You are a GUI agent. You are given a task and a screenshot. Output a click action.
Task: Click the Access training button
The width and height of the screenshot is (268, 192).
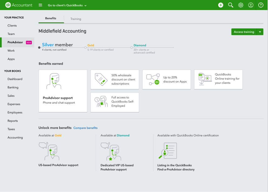pyautogui.click(x=244, y=32)
